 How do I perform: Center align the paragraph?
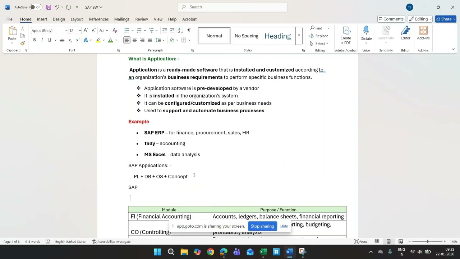[x=135, y=40]
